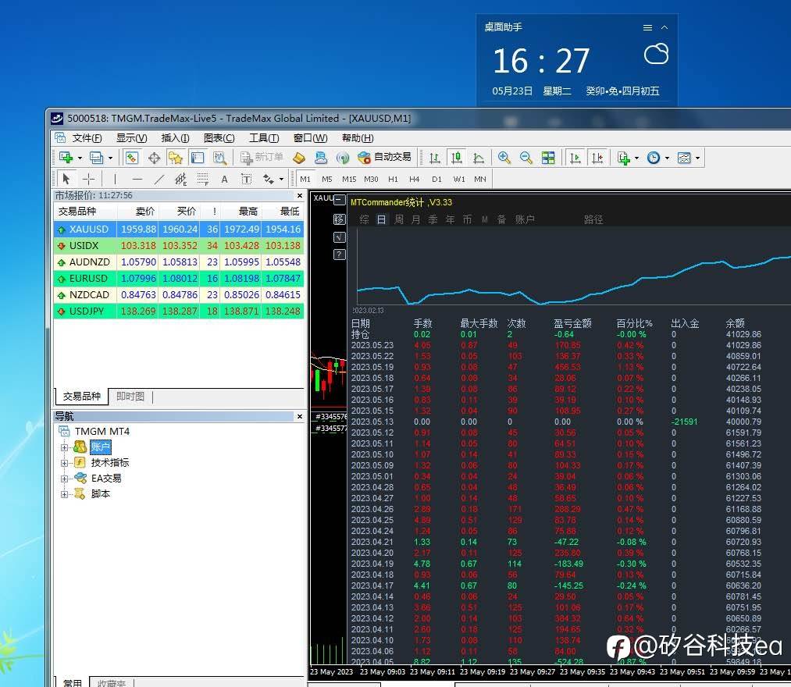Click the tile windows icon
The width and height of the screenshot is (791, 687).
point(548,158)
